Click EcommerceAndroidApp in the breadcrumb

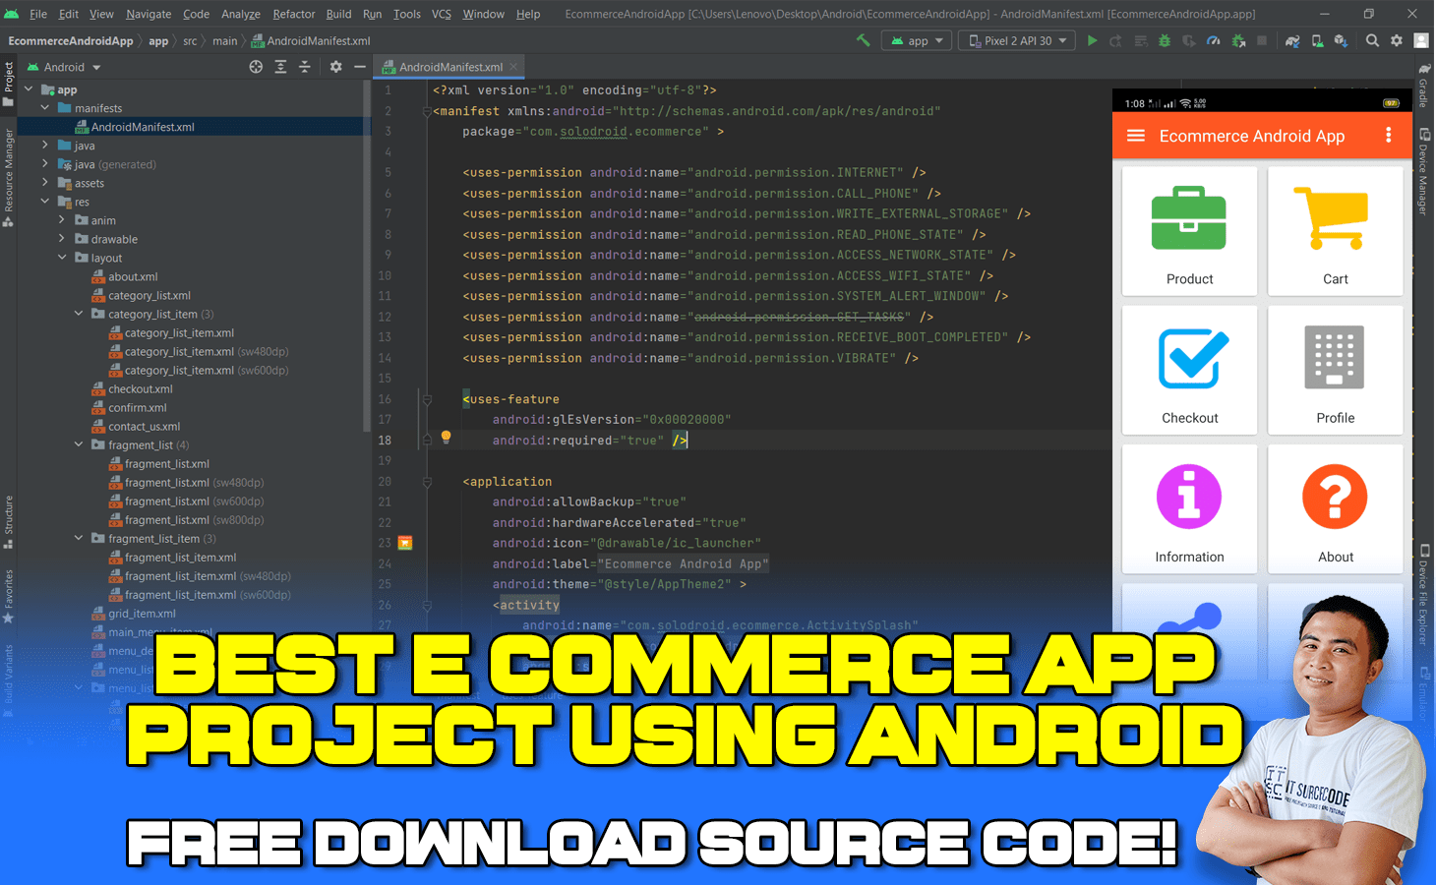71,41
